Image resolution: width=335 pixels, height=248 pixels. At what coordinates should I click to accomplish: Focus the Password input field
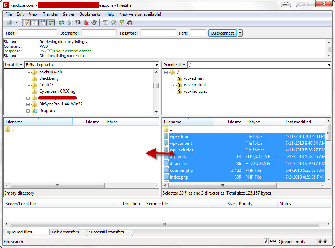pos(158,33)
